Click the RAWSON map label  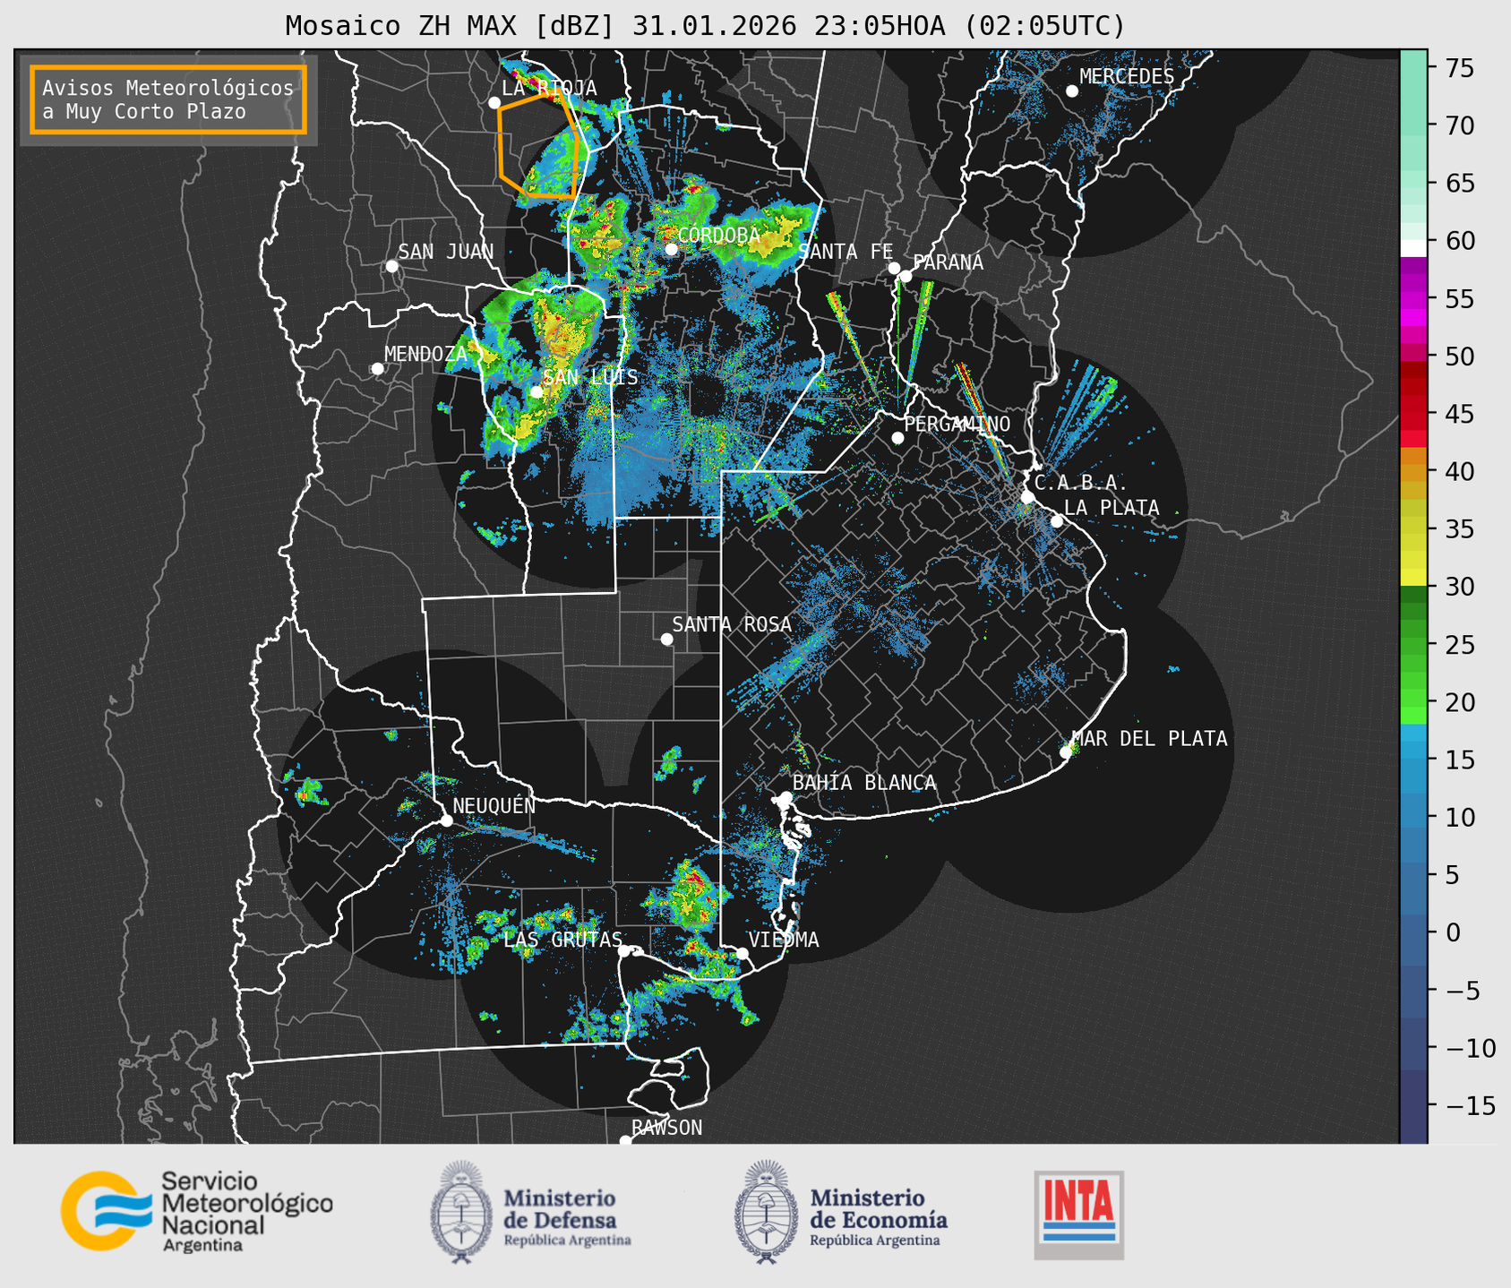click(667, 1128)
